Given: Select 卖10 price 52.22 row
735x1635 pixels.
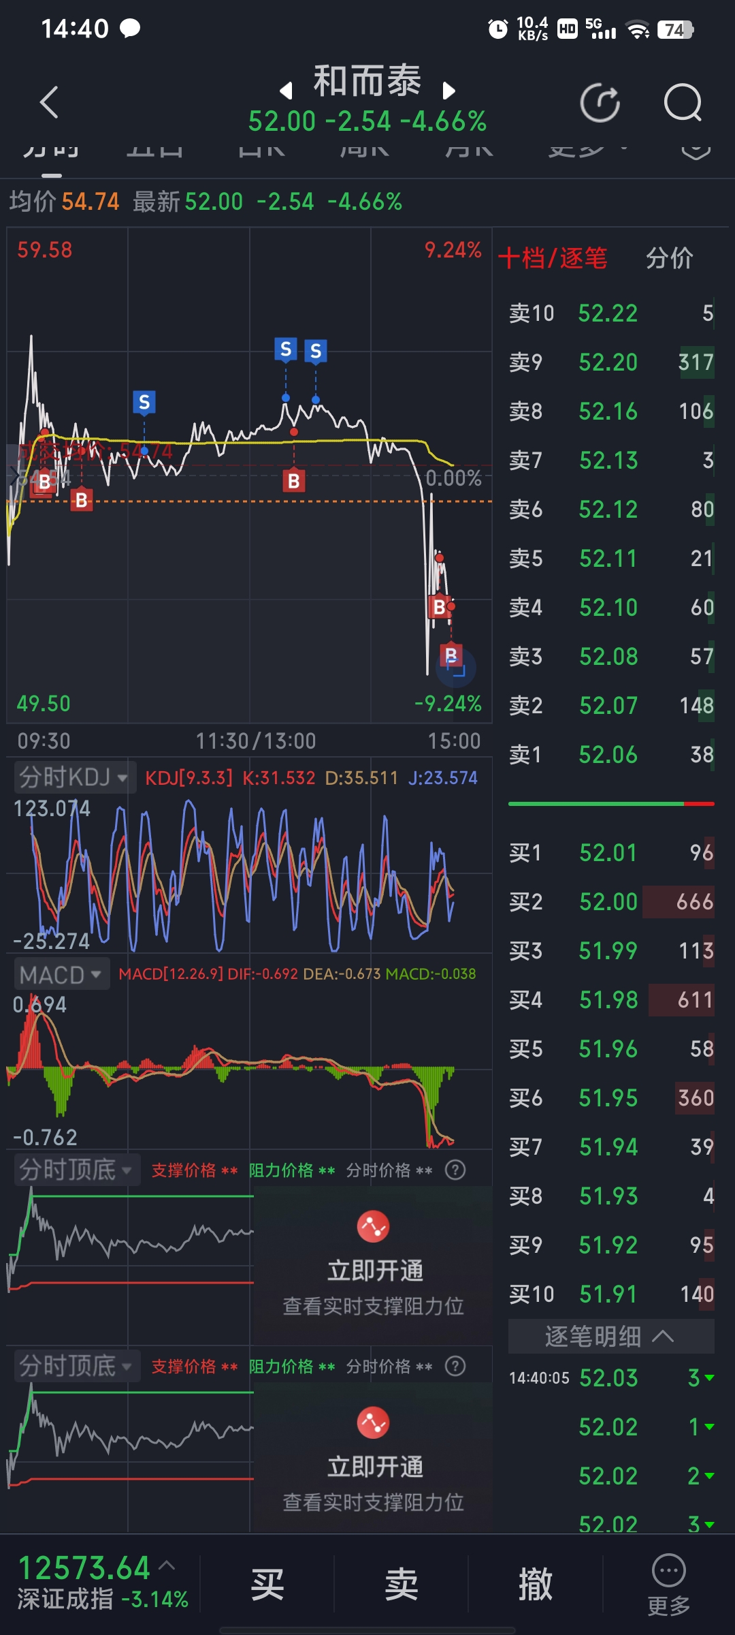Looking at the screenshot, I should point(611,313).
